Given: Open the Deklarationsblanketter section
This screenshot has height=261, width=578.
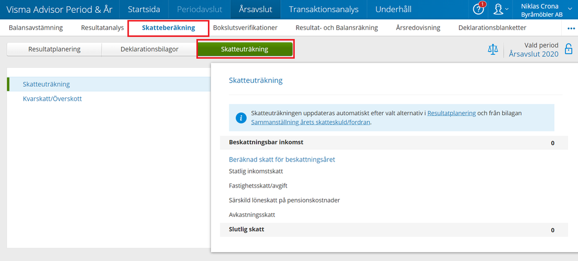Looking at the screenshot, I should tap(492, 28).
